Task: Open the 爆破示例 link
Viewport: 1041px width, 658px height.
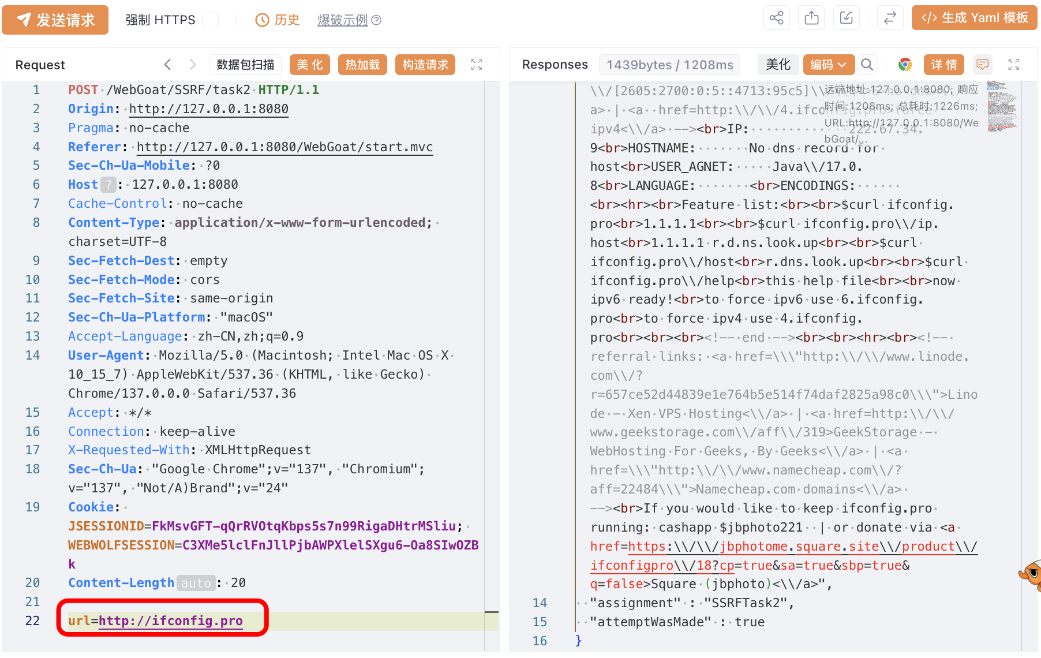Action: click(x=342, y=20)
